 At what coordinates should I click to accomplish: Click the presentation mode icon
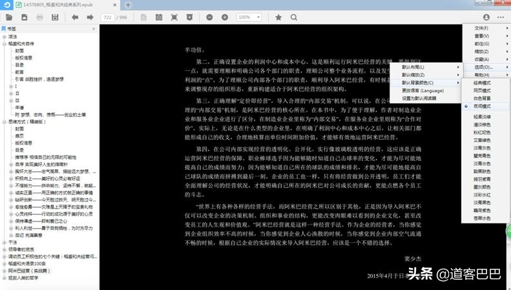[189, 17]
